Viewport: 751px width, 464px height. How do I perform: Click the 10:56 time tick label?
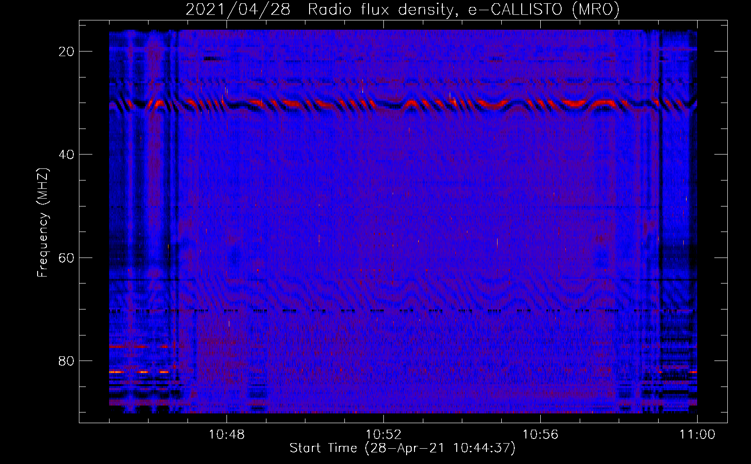click(x=540, y=435)
